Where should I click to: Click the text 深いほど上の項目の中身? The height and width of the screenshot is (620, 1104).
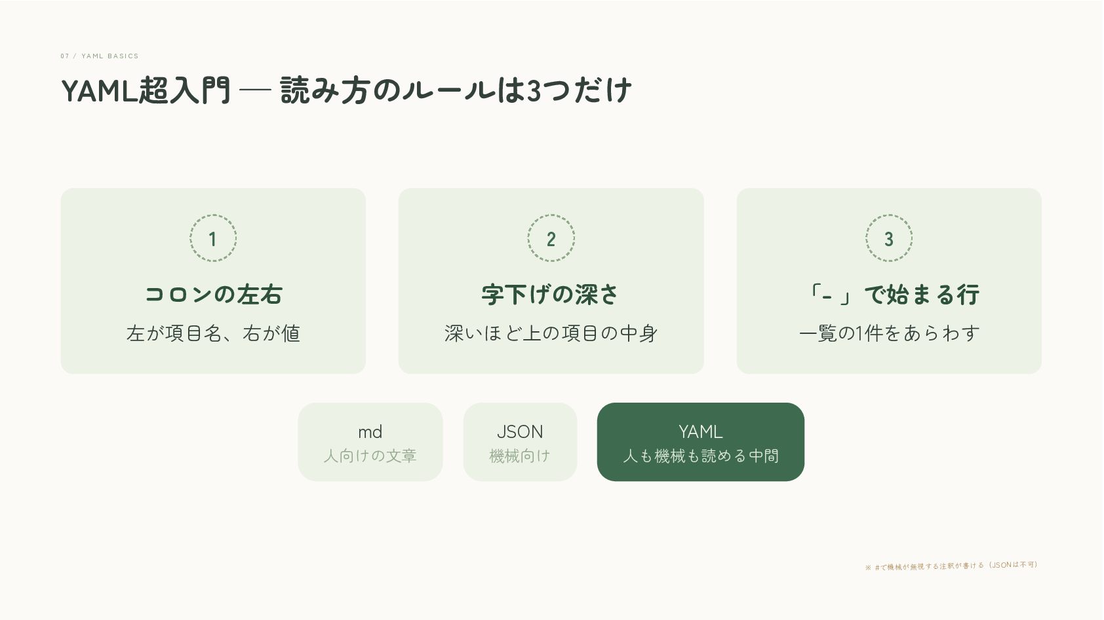[551, 334]
